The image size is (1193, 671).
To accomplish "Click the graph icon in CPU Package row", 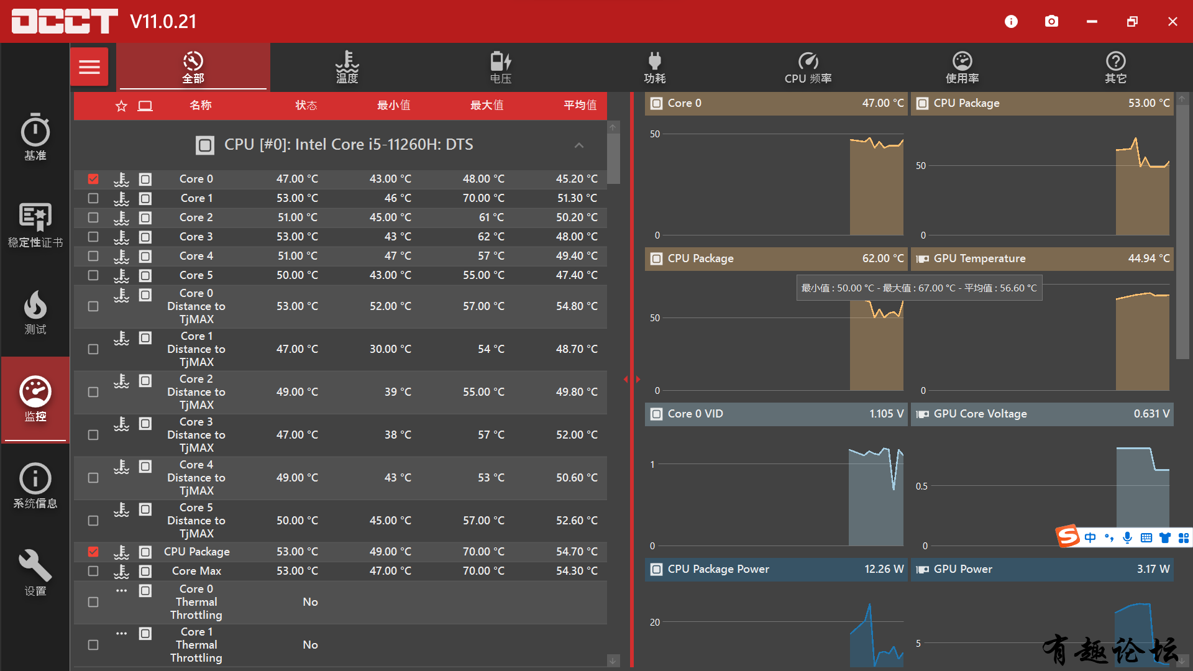I will pyautogui.click(x=145, y=552).
